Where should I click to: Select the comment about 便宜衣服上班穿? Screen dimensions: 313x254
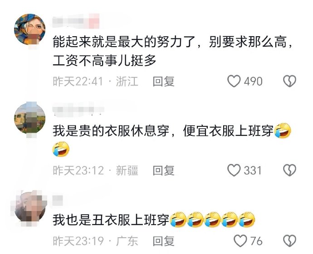pos(172,140)
